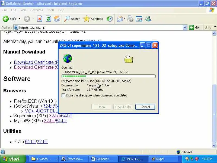The height and width of the screenshot is (163, 217).
Task: Click the Edit page icon in toolbar
Action: (x=139, y=19)
